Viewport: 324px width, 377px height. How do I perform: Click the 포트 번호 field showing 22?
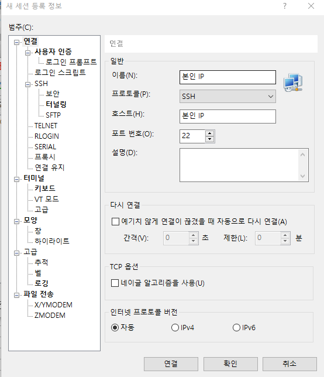tap(192, 136)
